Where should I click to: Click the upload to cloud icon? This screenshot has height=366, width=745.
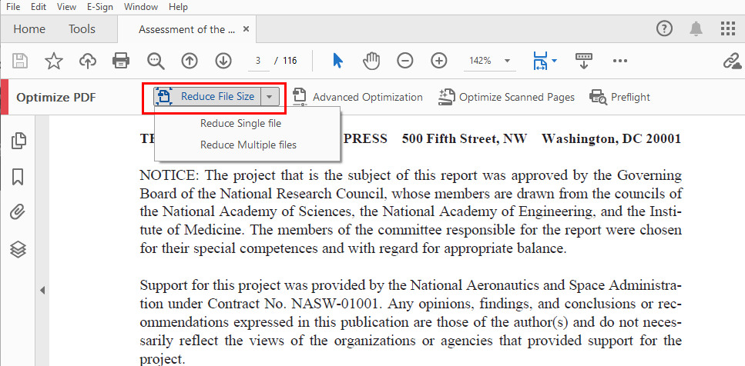coord(87,61)
